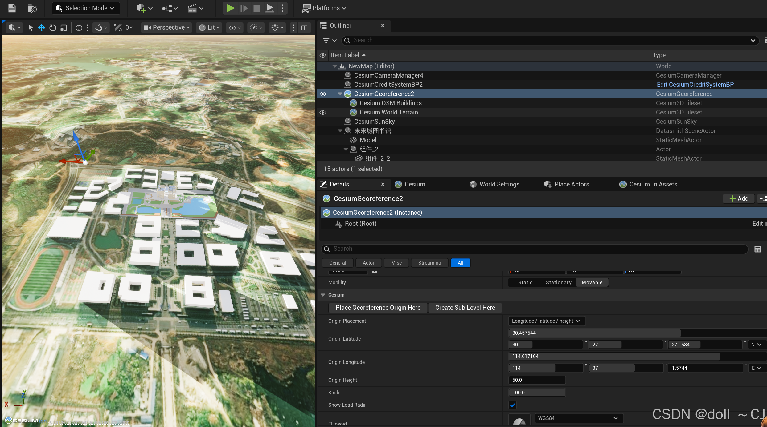Open the Edit CesiumCreditSystemBP link
767x427 pixels.
695,84
